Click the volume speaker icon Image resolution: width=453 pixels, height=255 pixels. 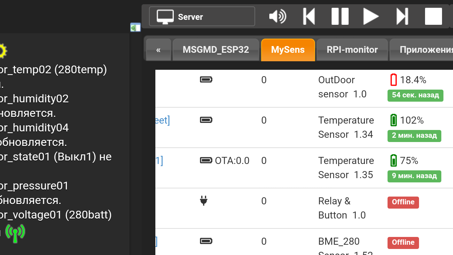tap(277, 17)
